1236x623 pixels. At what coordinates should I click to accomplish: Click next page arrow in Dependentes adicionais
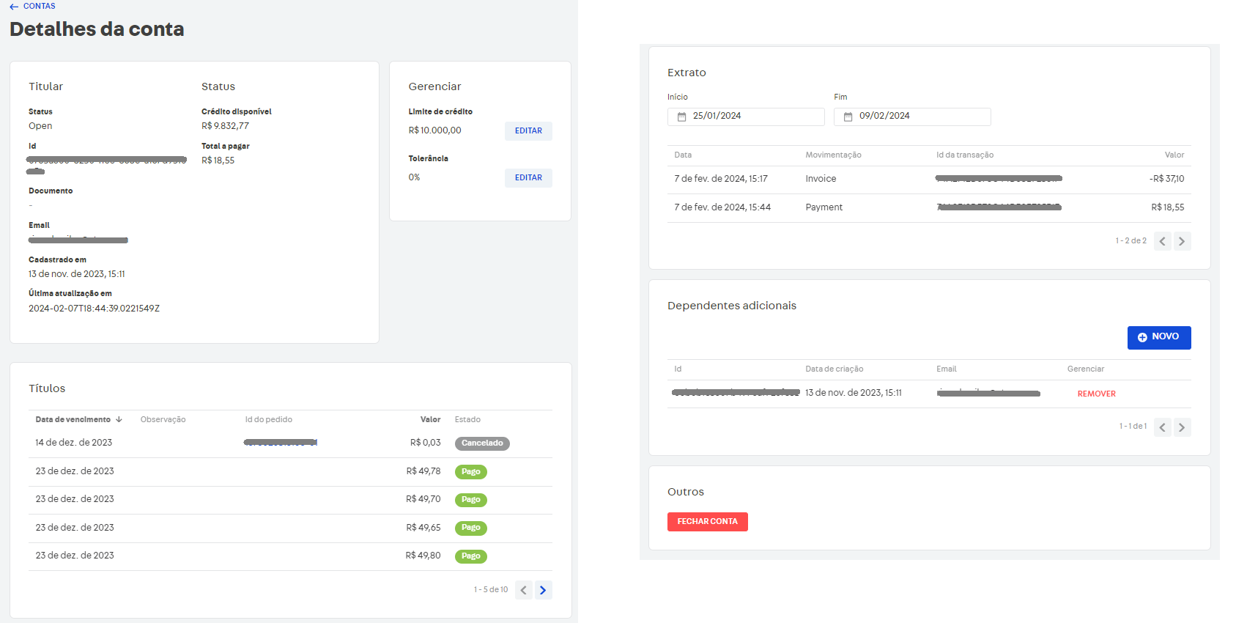click(1182, 427)
